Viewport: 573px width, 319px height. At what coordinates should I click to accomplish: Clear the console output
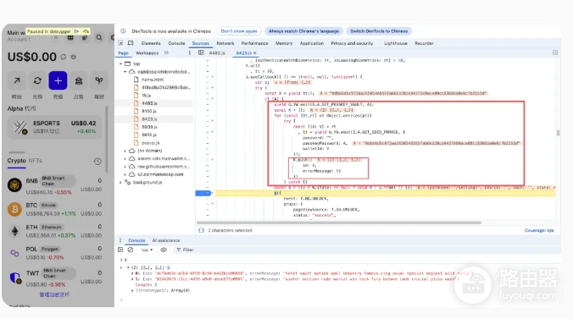(131, 250)
